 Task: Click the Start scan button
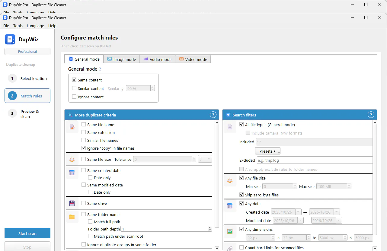[27, 234]
